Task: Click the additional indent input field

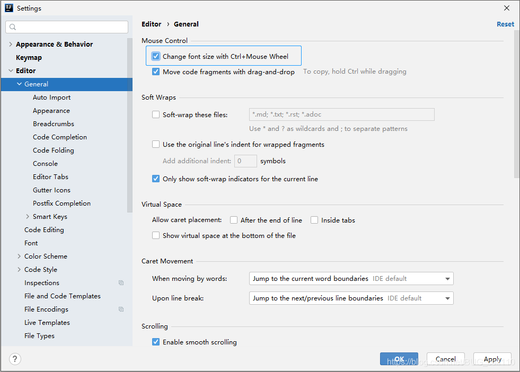Action: point(245,161)
